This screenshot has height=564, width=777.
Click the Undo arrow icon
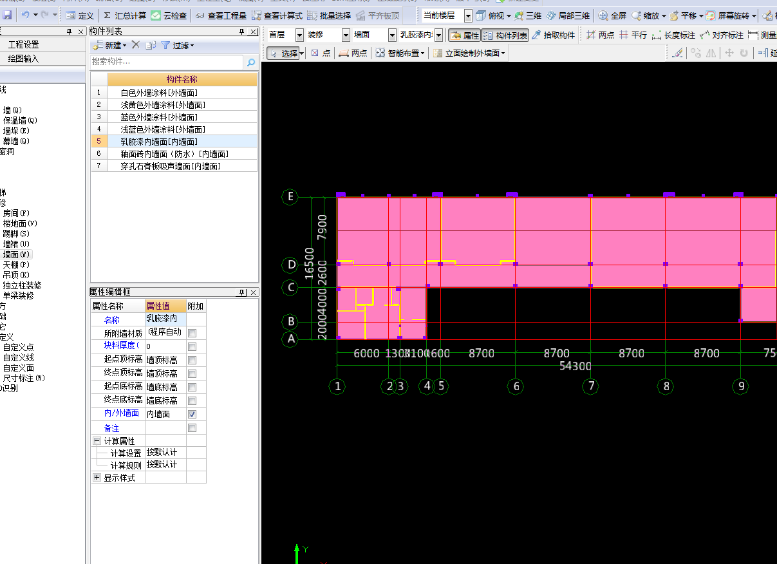pos(25,15)
